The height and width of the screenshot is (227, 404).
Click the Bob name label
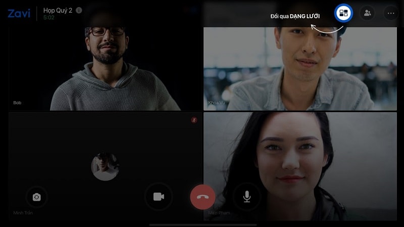pyautogui.click(x=17, y=103)
